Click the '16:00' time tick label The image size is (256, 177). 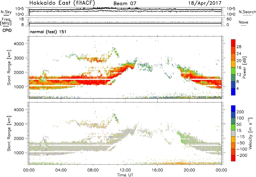(x=157, y=170)
